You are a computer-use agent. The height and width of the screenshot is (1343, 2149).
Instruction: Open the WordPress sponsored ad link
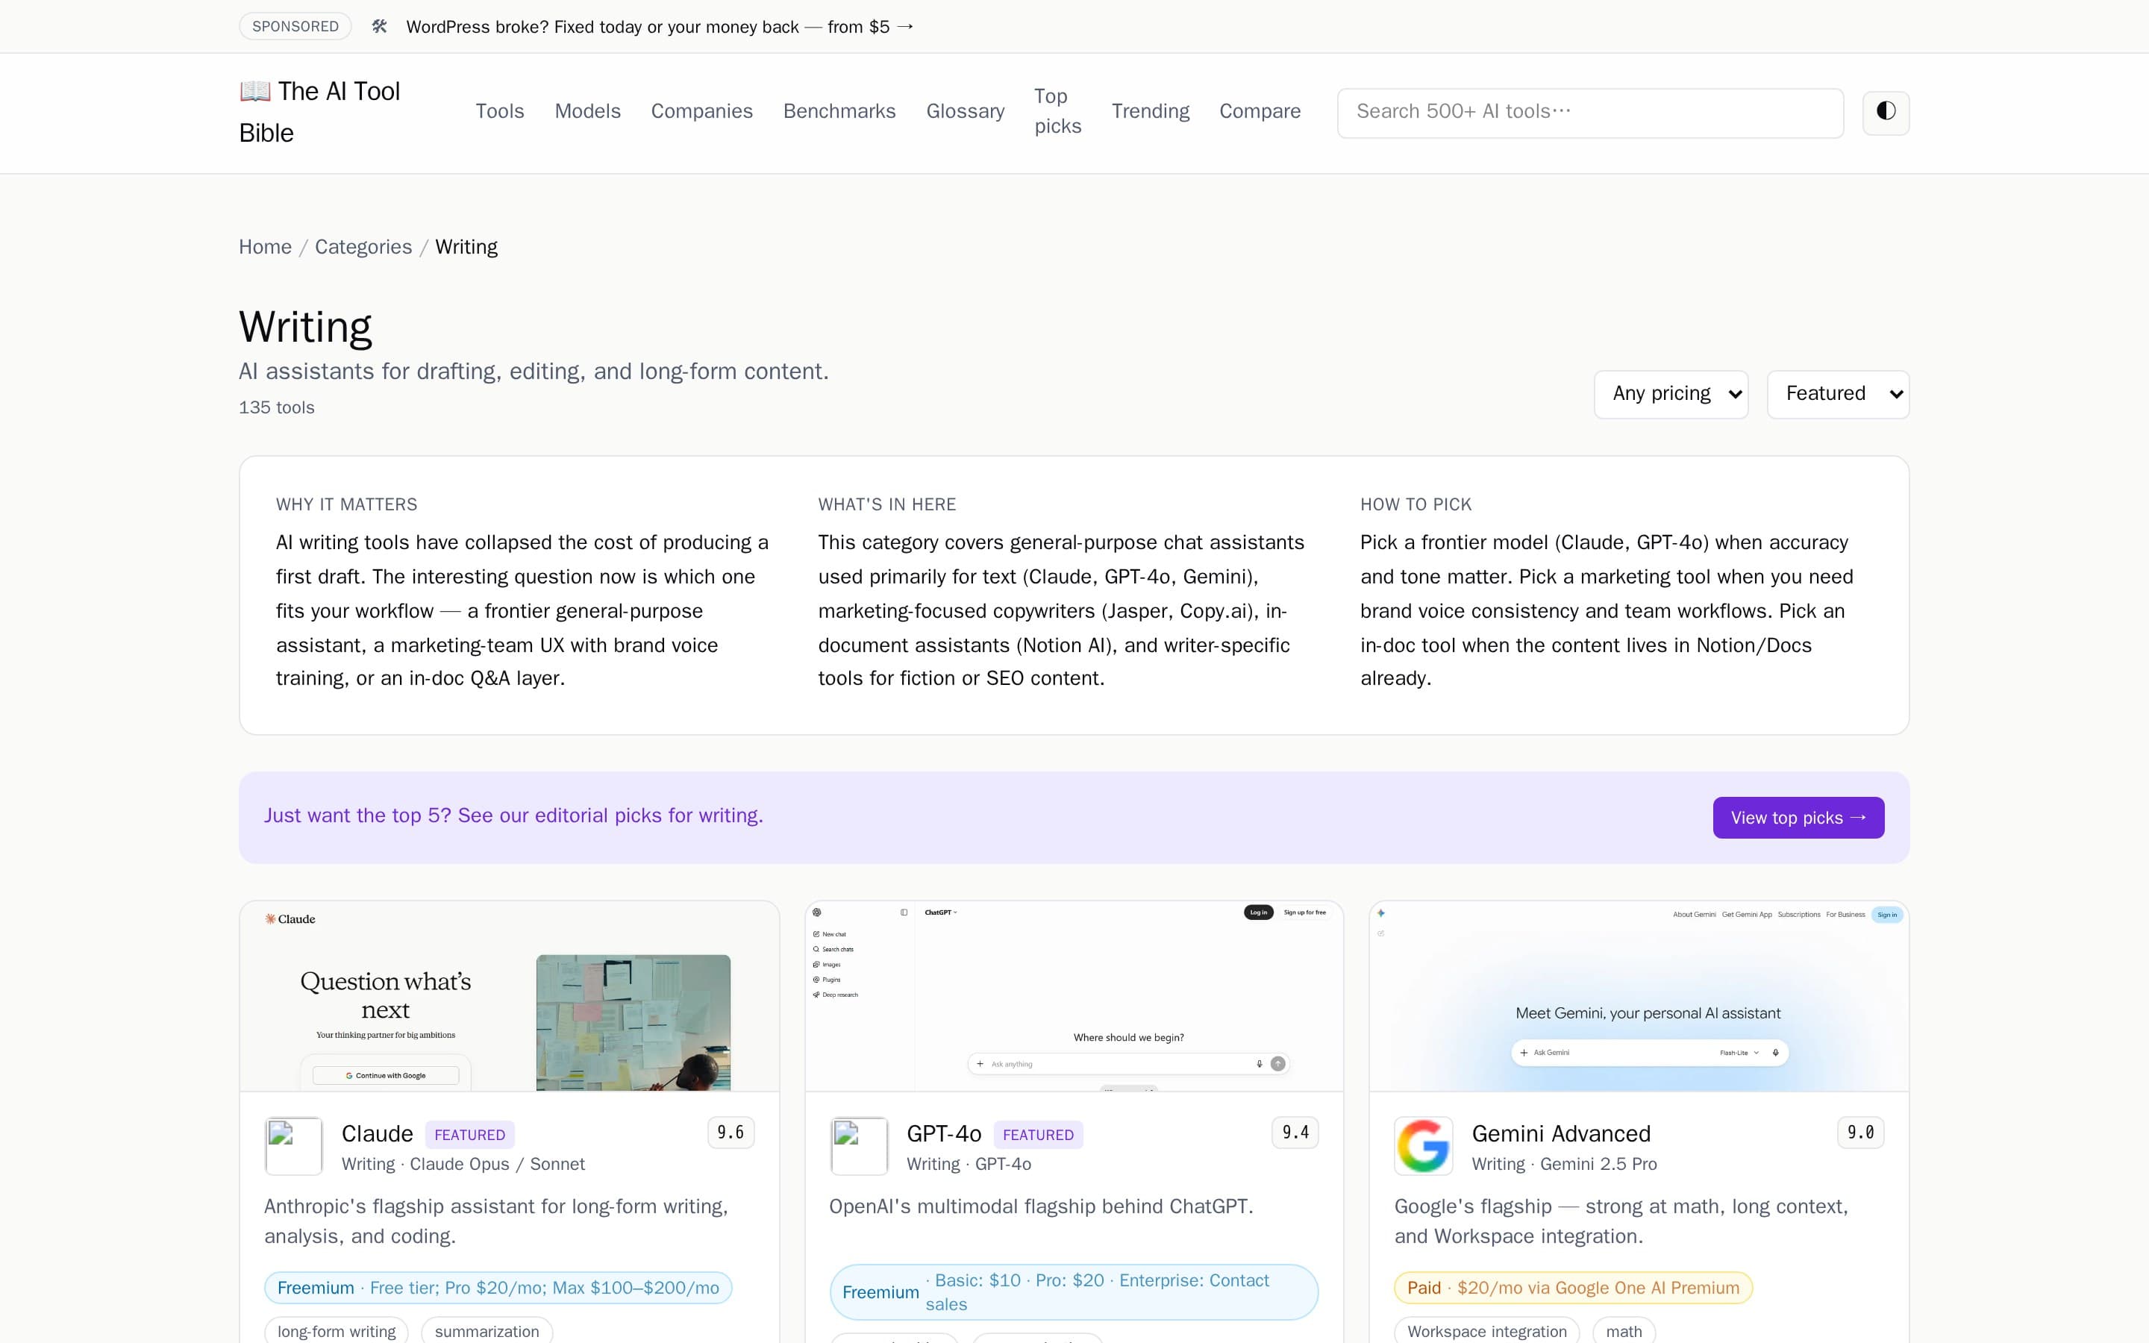click(660, 27)
